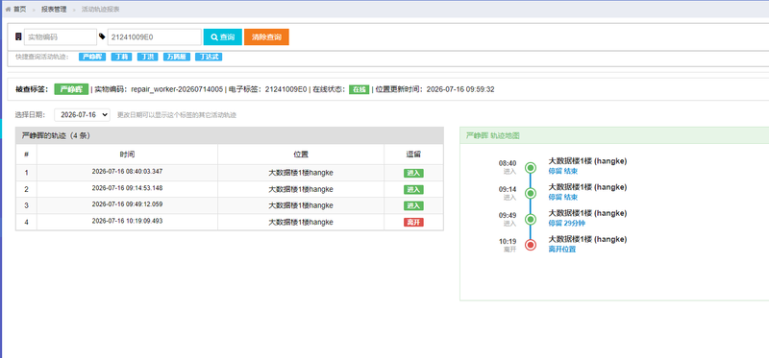Screen dimensions: 769x358
Task: Click the green node at 09:49
Action: point(531,220)
